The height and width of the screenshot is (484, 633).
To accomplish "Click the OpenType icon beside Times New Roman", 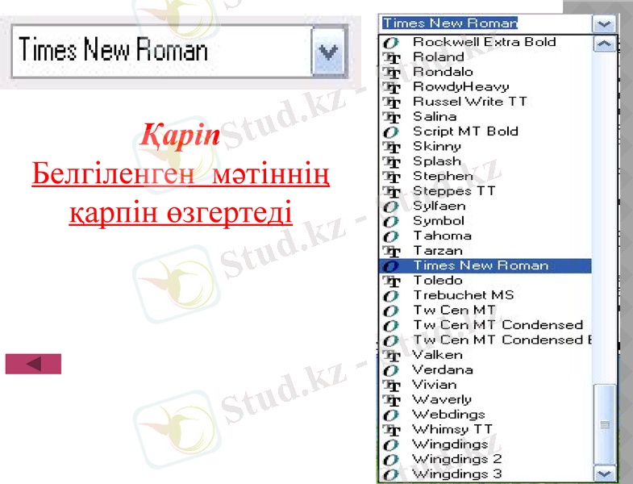I will click(391, 266).
